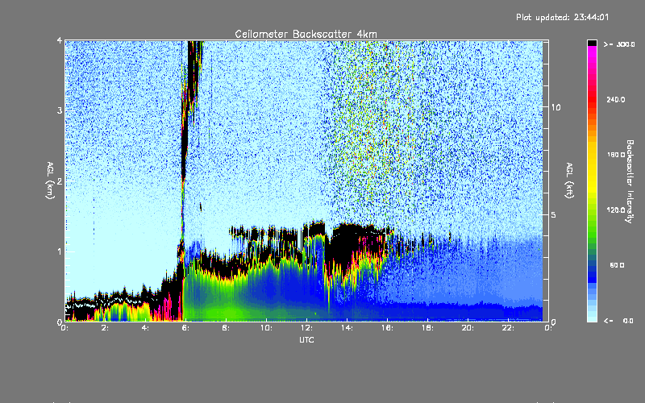Click the '4' tick on the km axis

(x=60, y=41)
